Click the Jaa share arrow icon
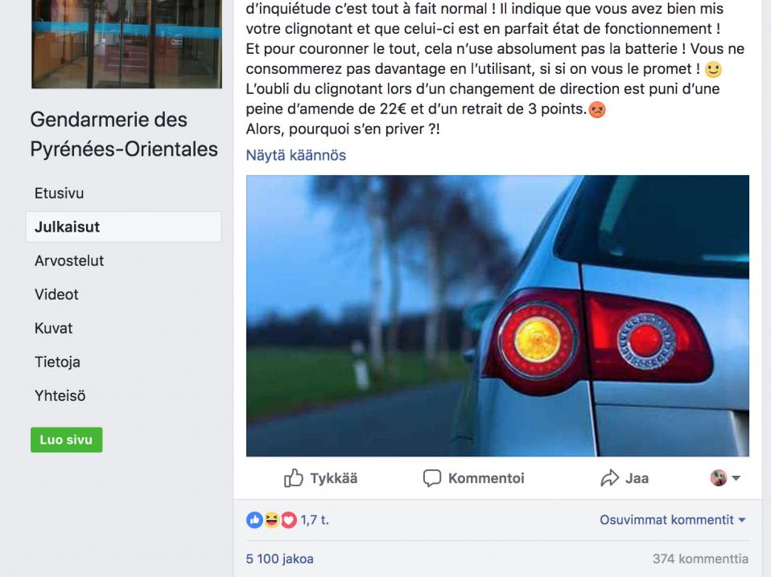 click(x=610, y=478)
